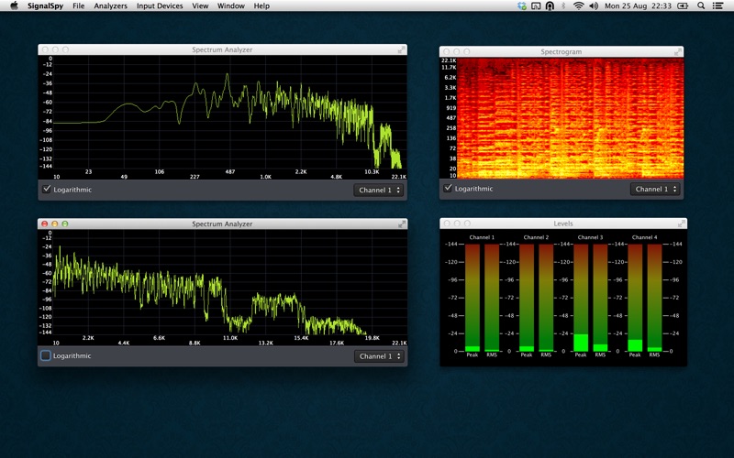Open the Apple menu
The image size is (734, 458).
point(14,5)
